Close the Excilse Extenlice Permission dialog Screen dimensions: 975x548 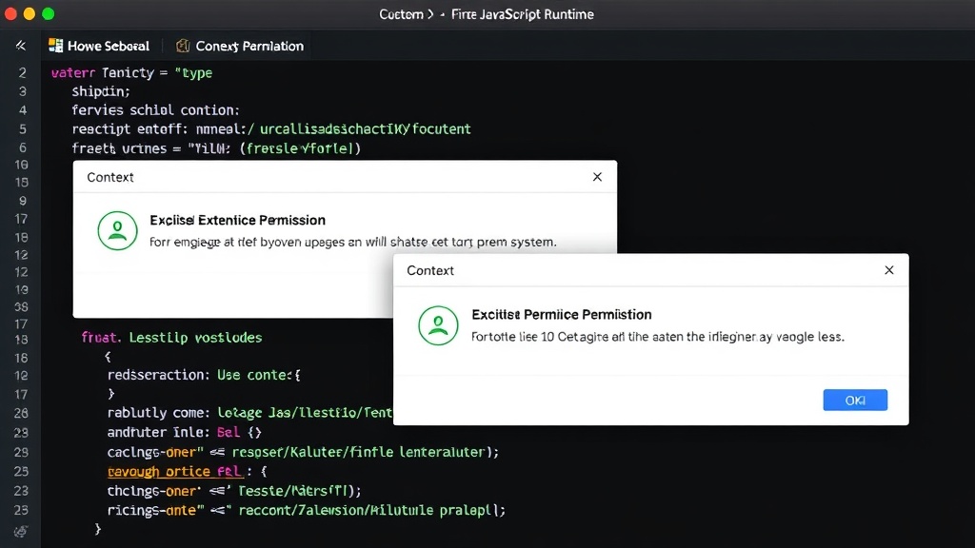coord(597,177)
